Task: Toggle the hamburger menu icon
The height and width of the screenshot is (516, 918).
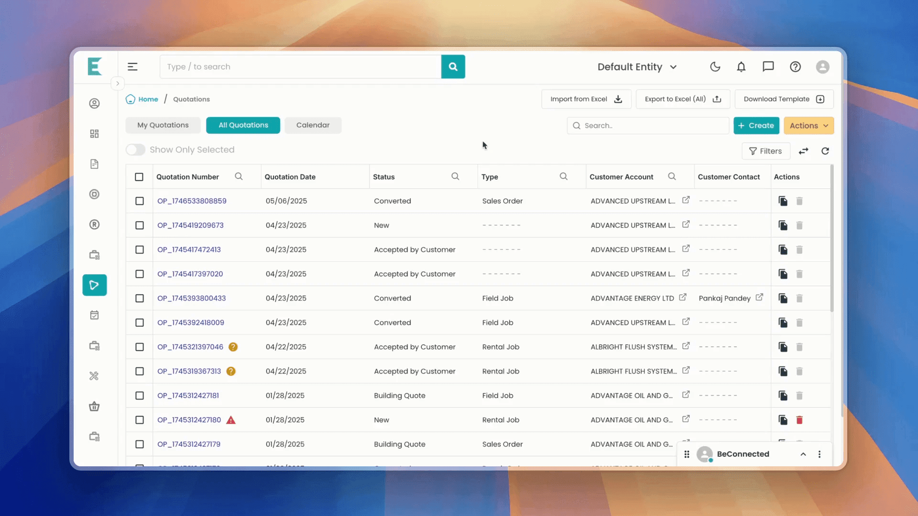Action: click(x=132, y=67)
